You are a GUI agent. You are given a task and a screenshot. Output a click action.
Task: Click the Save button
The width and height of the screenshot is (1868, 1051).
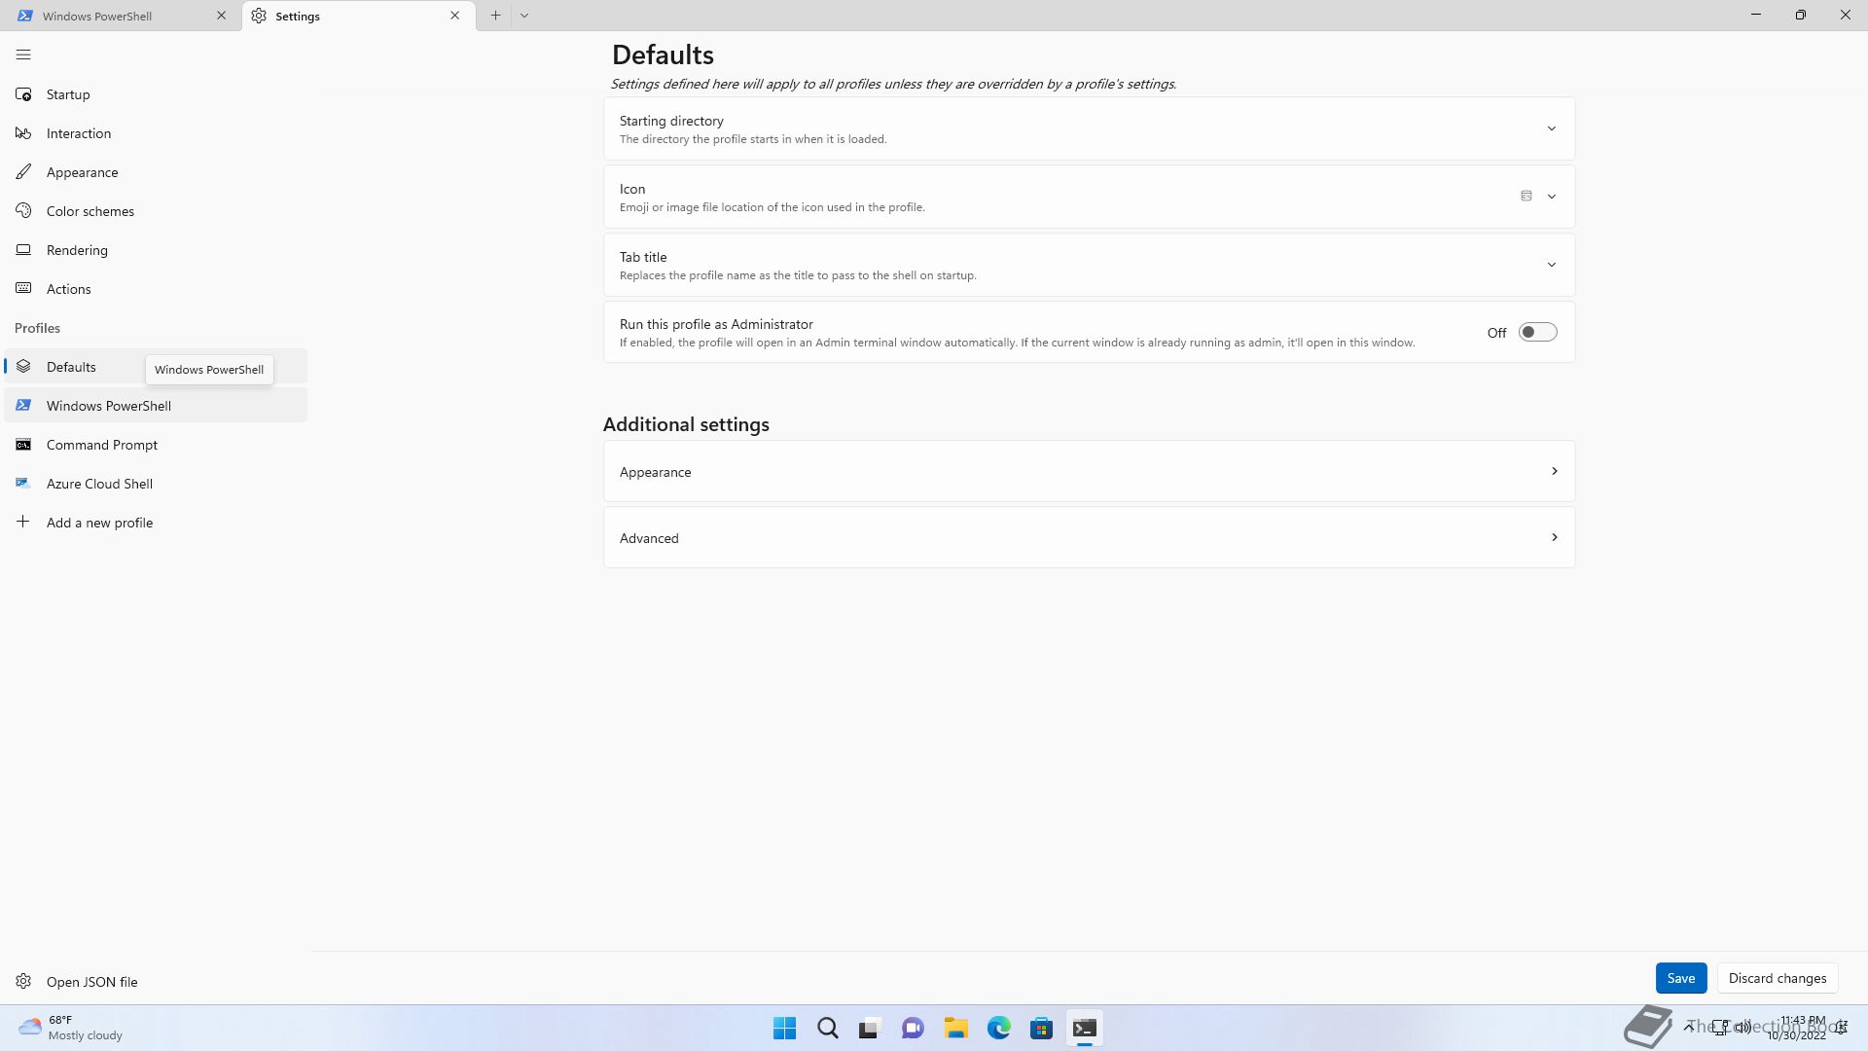(x=1680, y=978)
